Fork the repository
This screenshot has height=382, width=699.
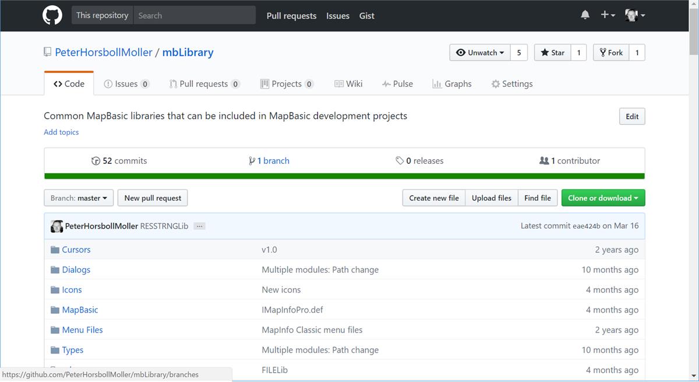click(610, 52)
